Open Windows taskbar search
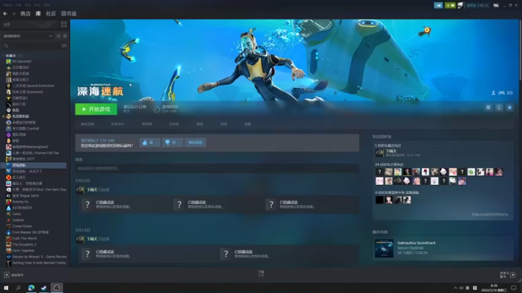Viewport: 522px width, 293px height. (18, 288)
